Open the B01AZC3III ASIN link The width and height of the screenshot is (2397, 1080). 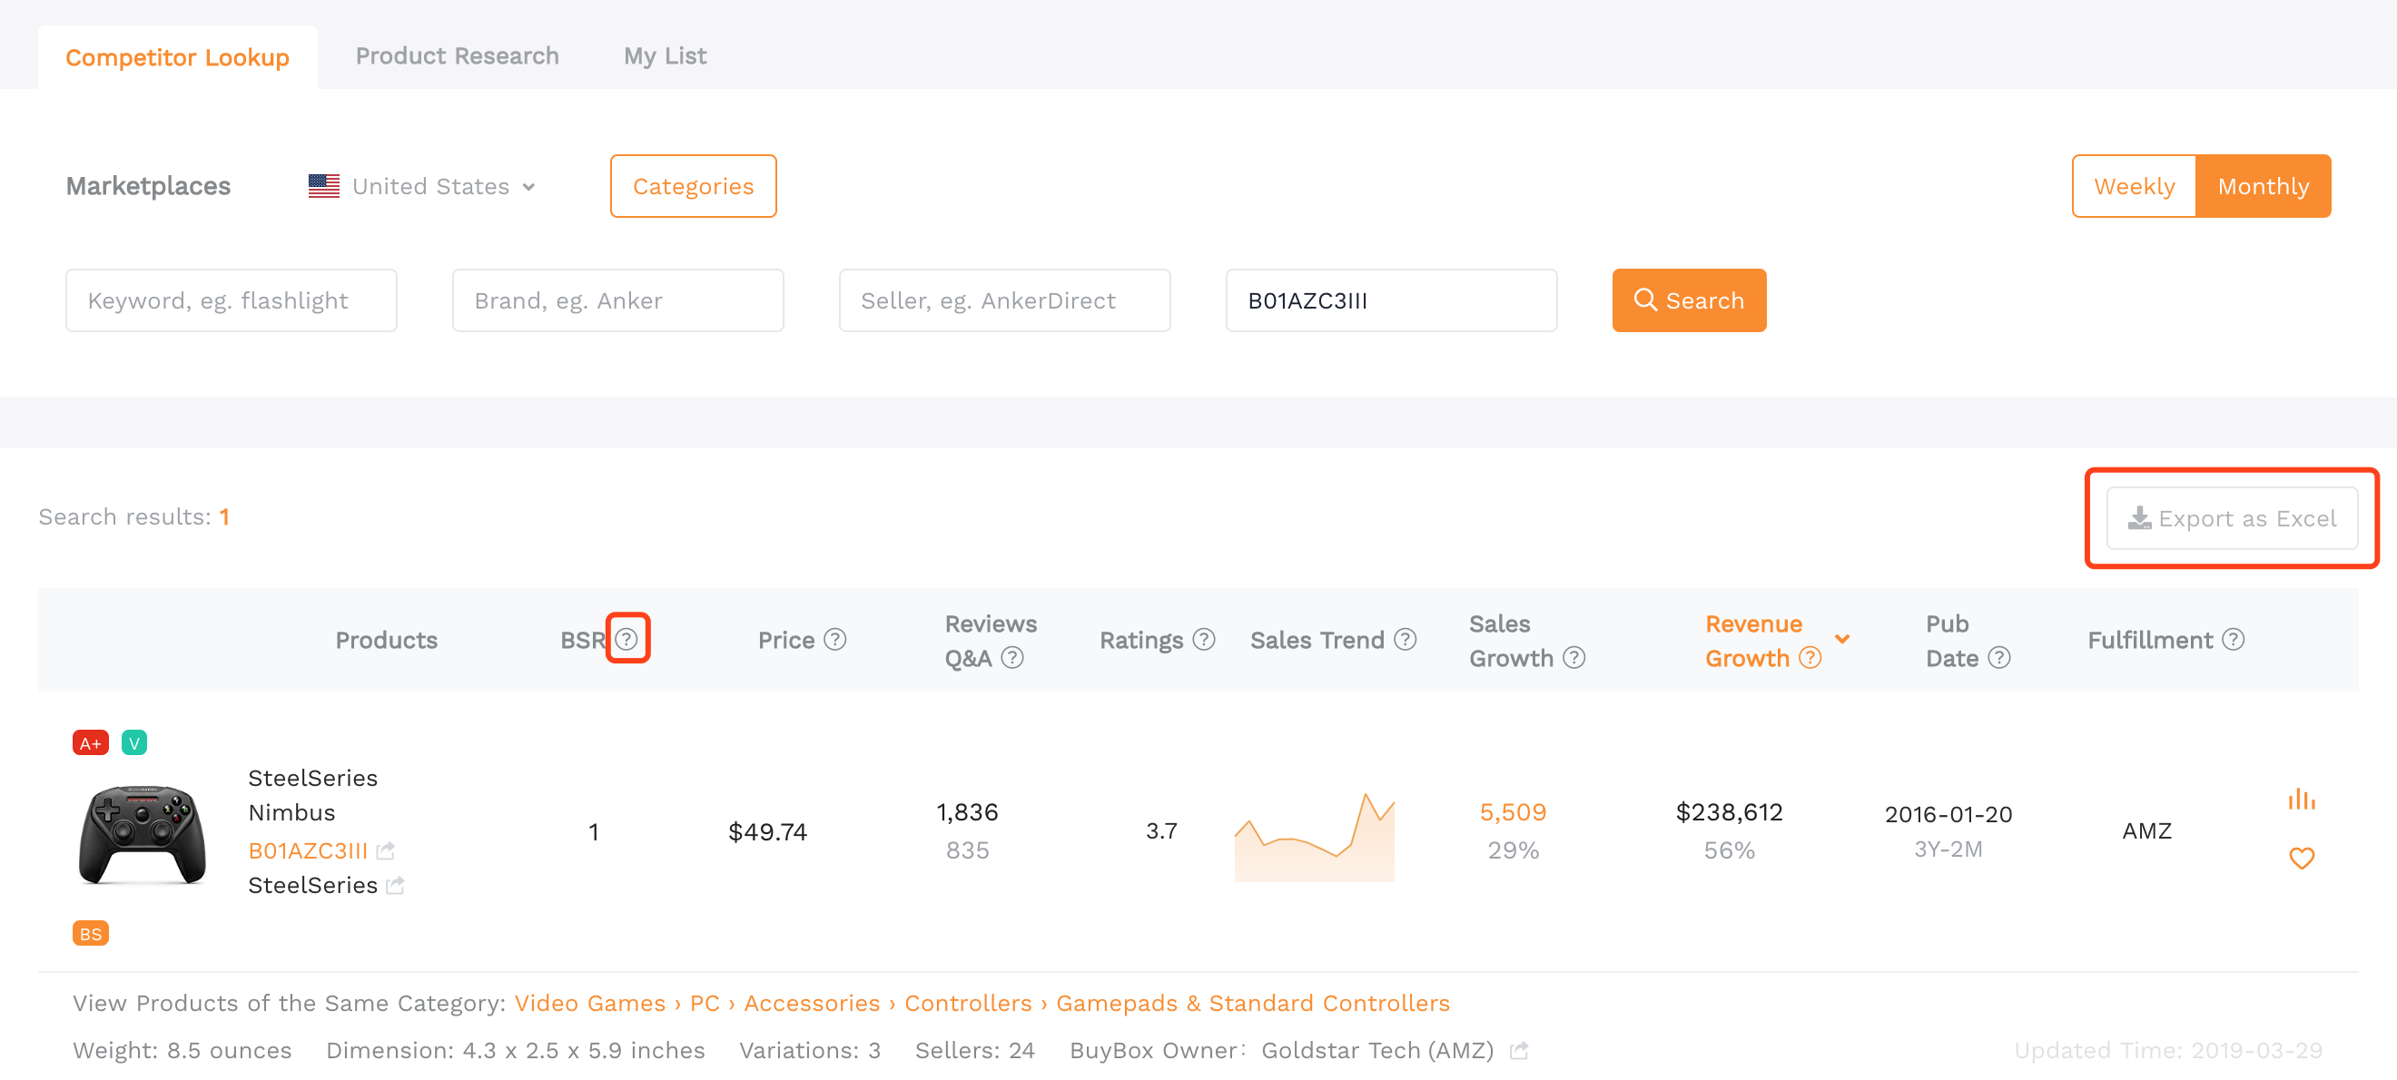pos(308,850)
